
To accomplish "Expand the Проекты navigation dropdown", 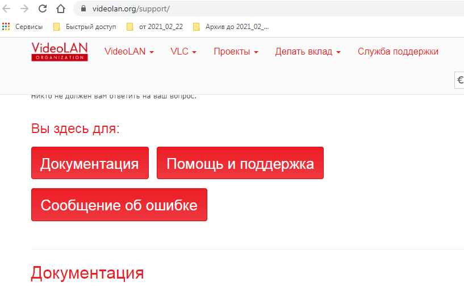I will (236, 52).
